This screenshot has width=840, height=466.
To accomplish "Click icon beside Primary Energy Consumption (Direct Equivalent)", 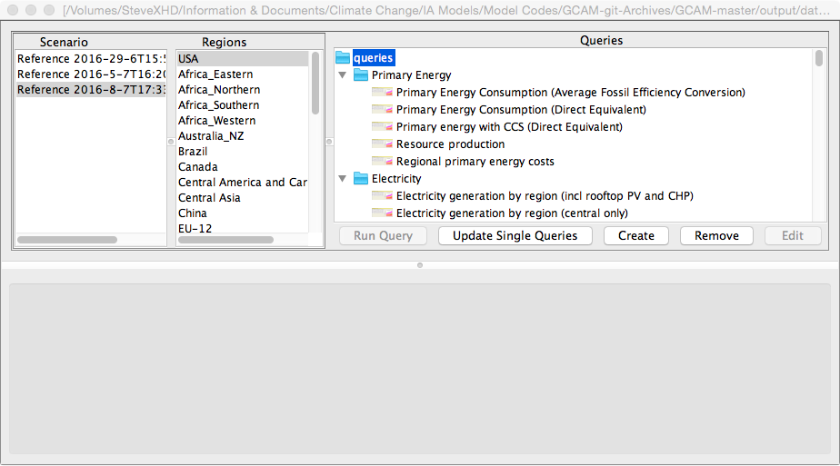I will (x=382, y=110).
